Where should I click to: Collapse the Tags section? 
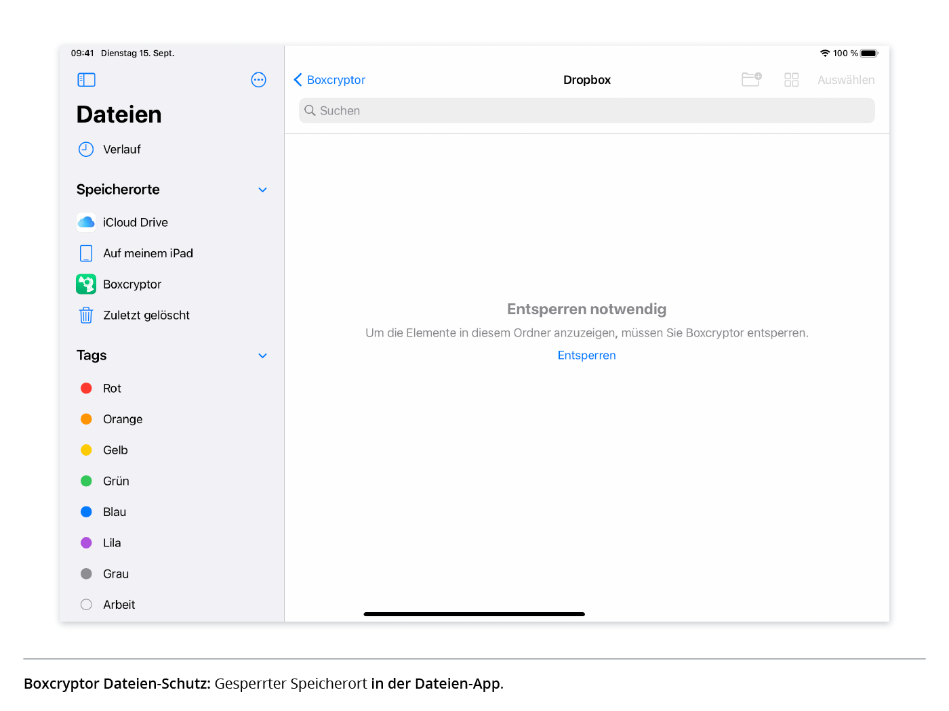click(262, 355)
